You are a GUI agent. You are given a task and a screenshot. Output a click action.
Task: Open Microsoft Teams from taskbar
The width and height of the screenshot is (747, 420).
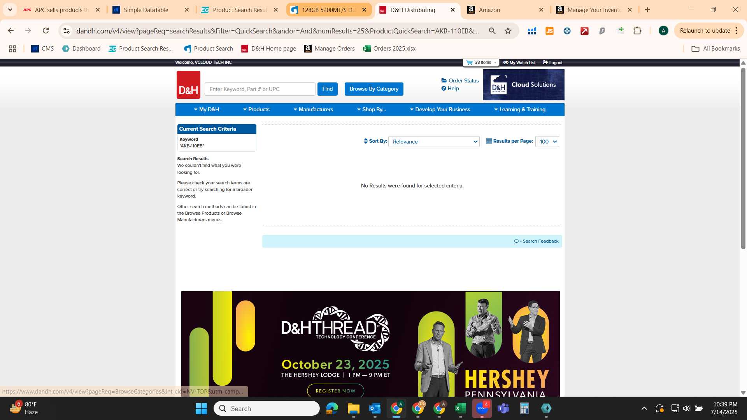[x=503, y=408]
